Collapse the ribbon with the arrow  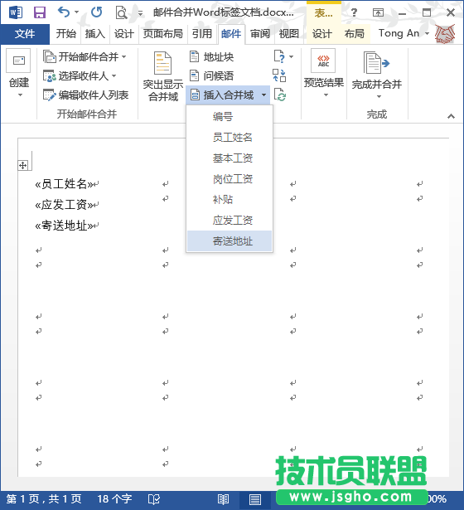coord(451,116)
